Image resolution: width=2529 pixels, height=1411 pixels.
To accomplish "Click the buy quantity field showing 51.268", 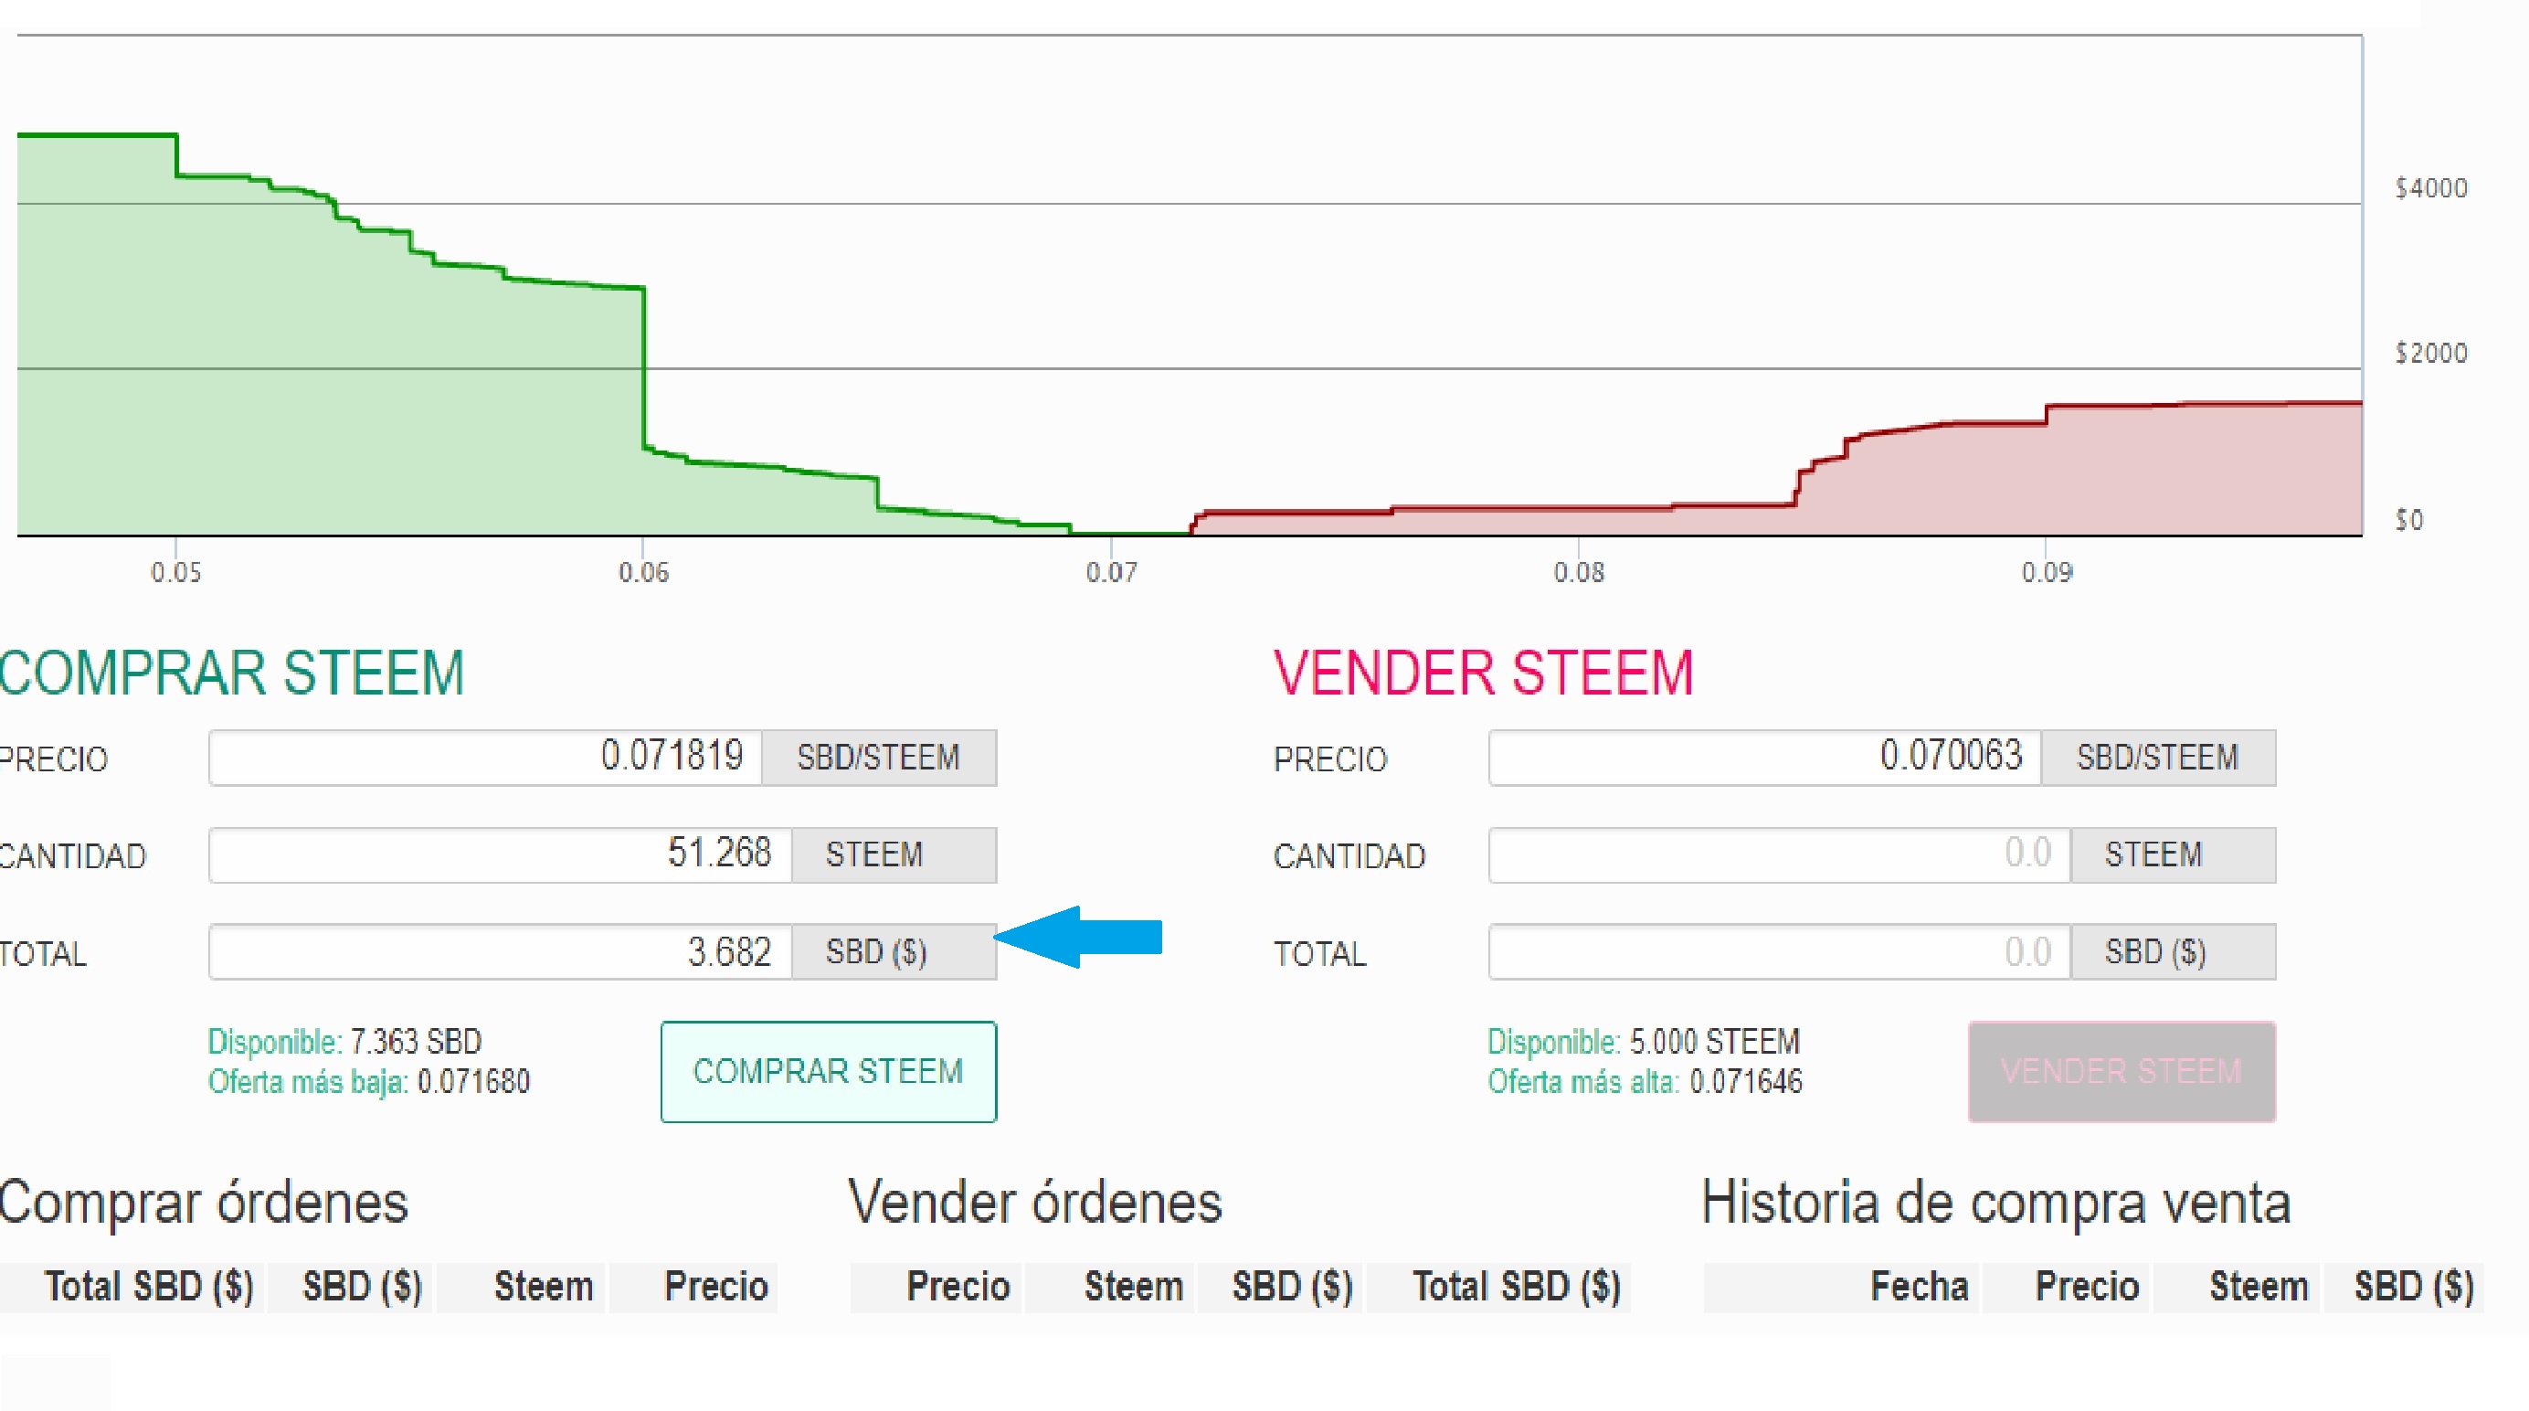I will [x=501, y=854].
